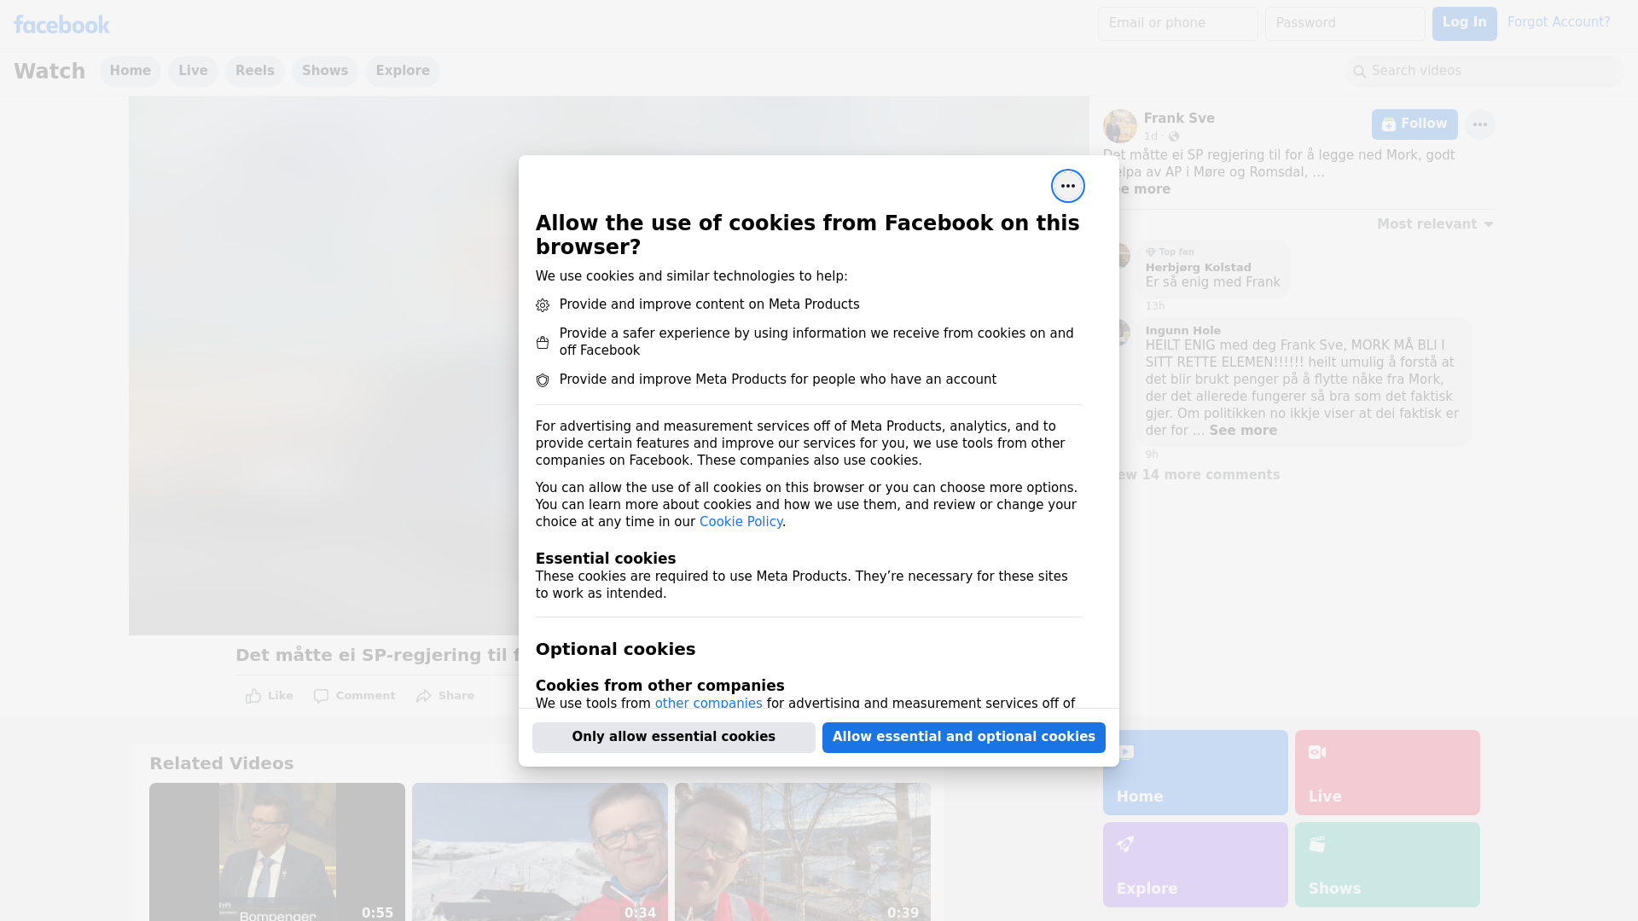Viewport: 1638px width, 921px height.
Task: Click the Facebook logo
Action: pos(61,25)
